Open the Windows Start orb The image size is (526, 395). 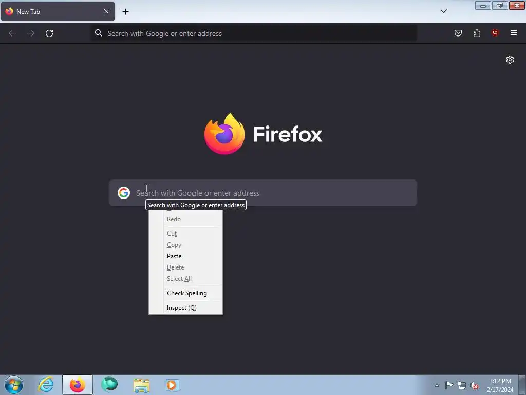pyautogui.click(x=14, y=385)
